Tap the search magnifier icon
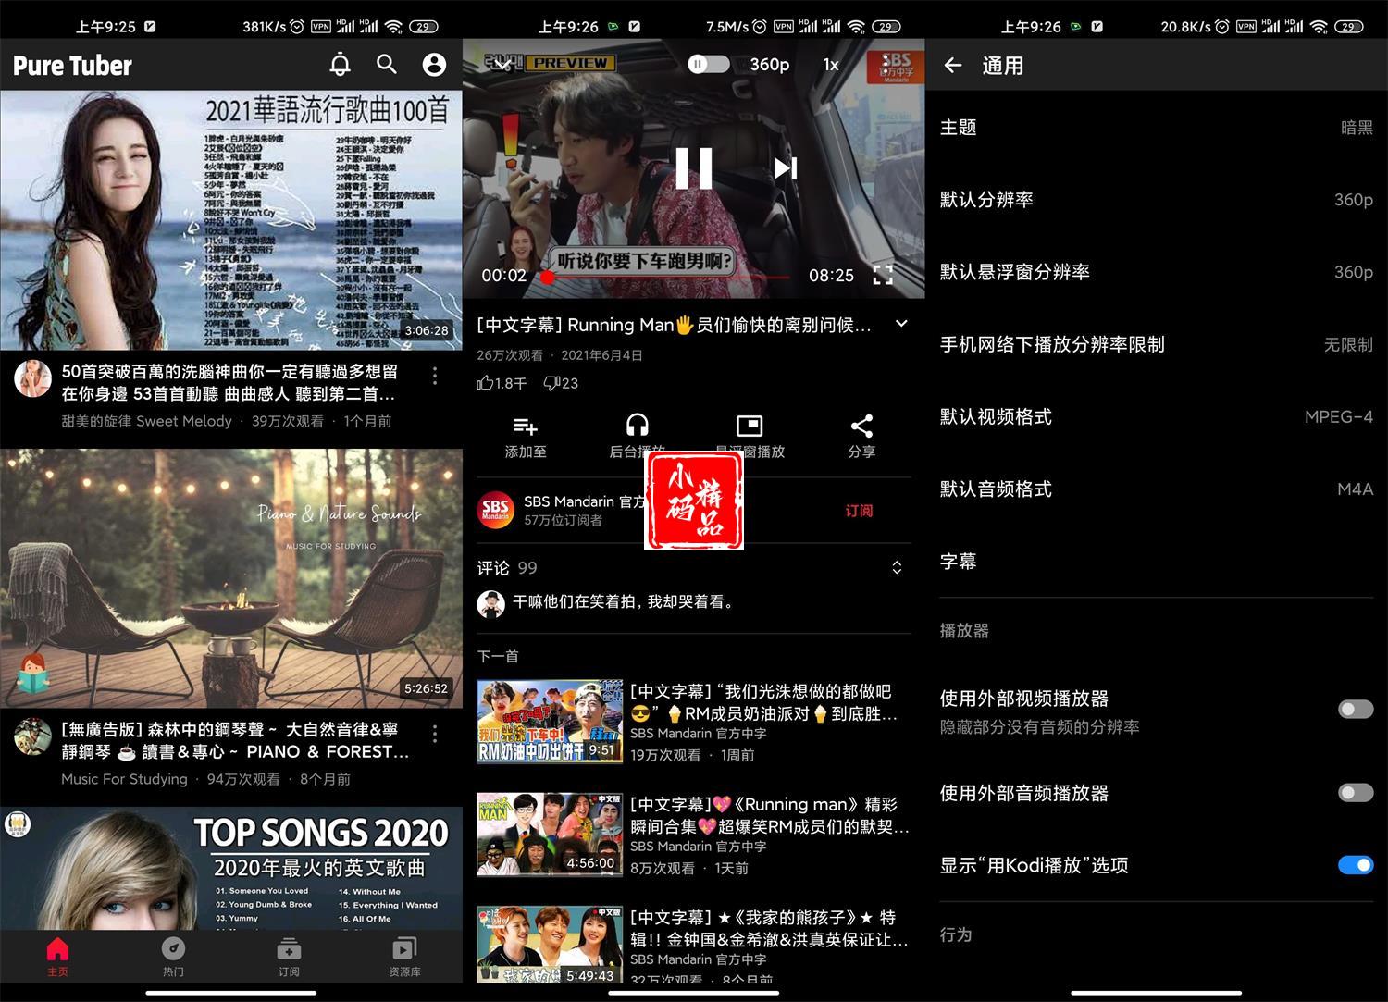The width and height of the screenshot is (1388, 1002). point(387,64)
